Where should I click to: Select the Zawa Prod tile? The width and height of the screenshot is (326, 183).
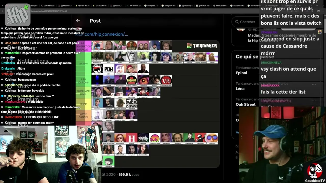[131, 104]
